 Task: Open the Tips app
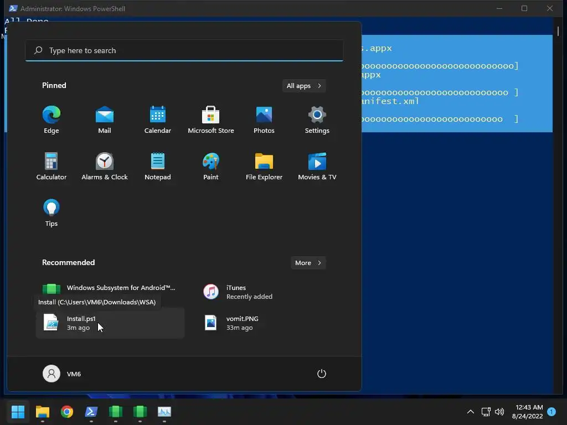(x=51, y=213)
